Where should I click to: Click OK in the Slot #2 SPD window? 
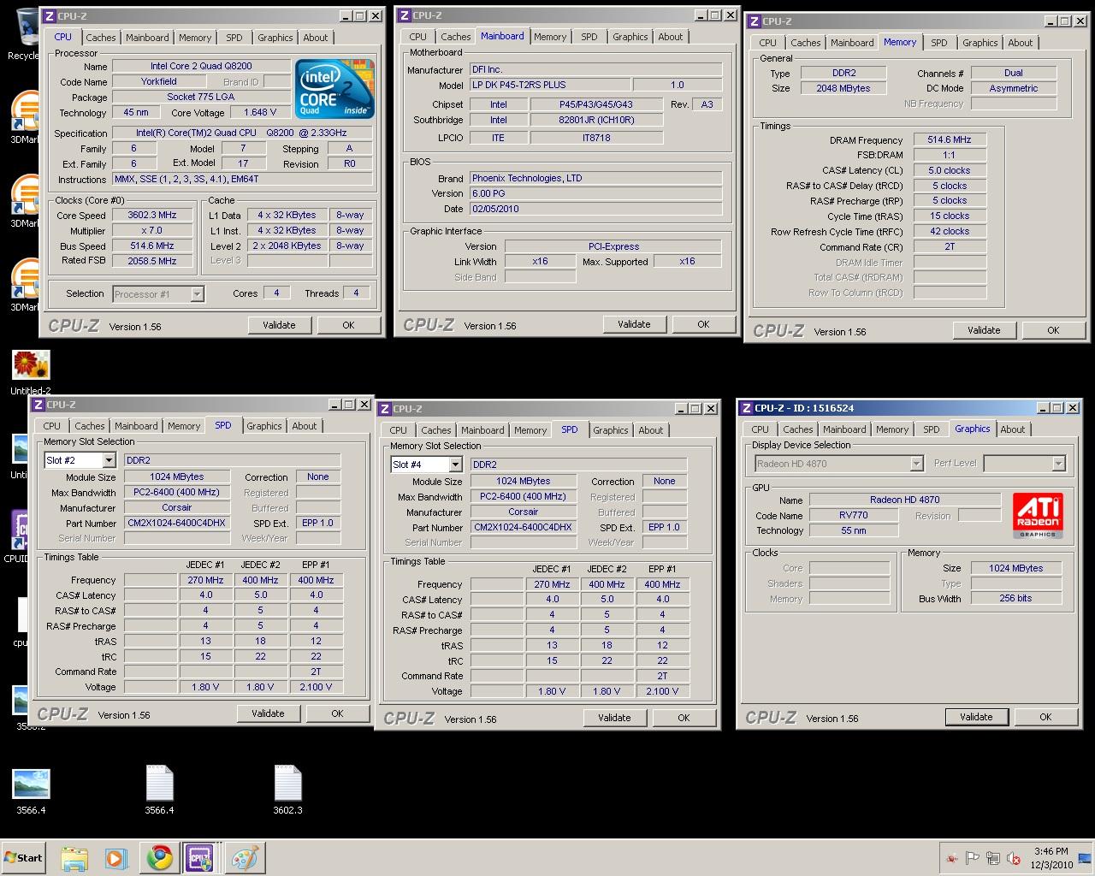click(x=337, y=713)
